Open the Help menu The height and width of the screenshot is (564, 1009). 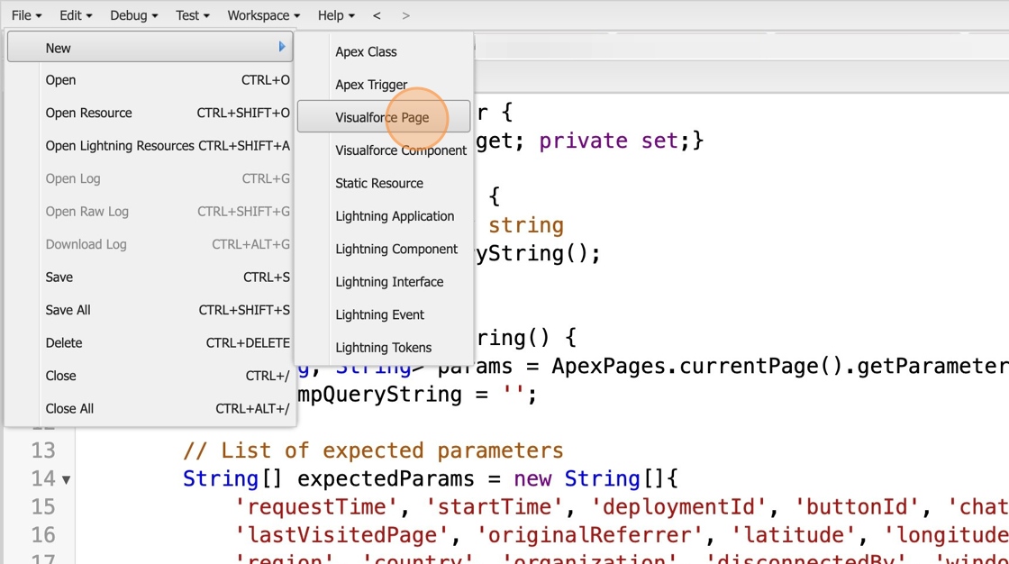tap(336, 15)
